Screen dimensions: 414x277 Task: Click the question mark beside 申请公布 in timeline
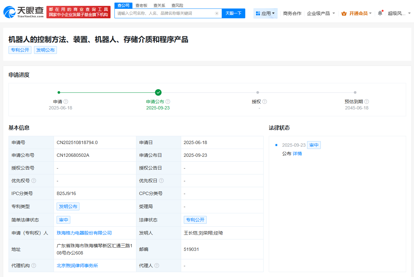pos(168,102)
